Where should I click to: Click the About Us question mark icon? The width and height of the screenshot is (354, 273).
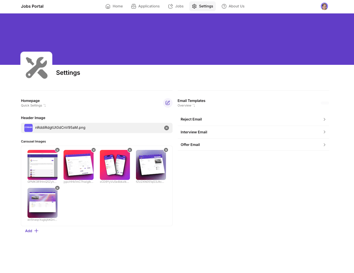pos(224,6)
